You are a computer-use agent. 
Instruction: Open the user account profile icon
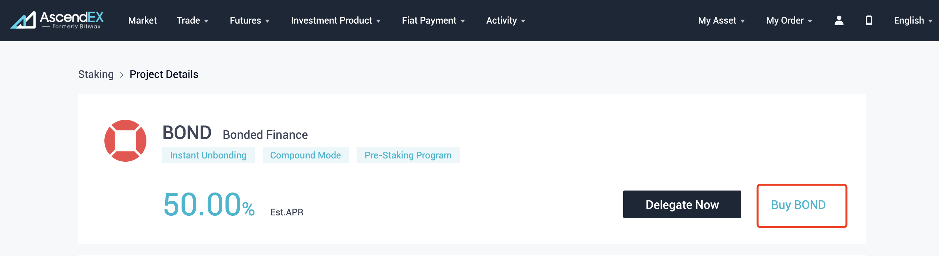(839, 20)
